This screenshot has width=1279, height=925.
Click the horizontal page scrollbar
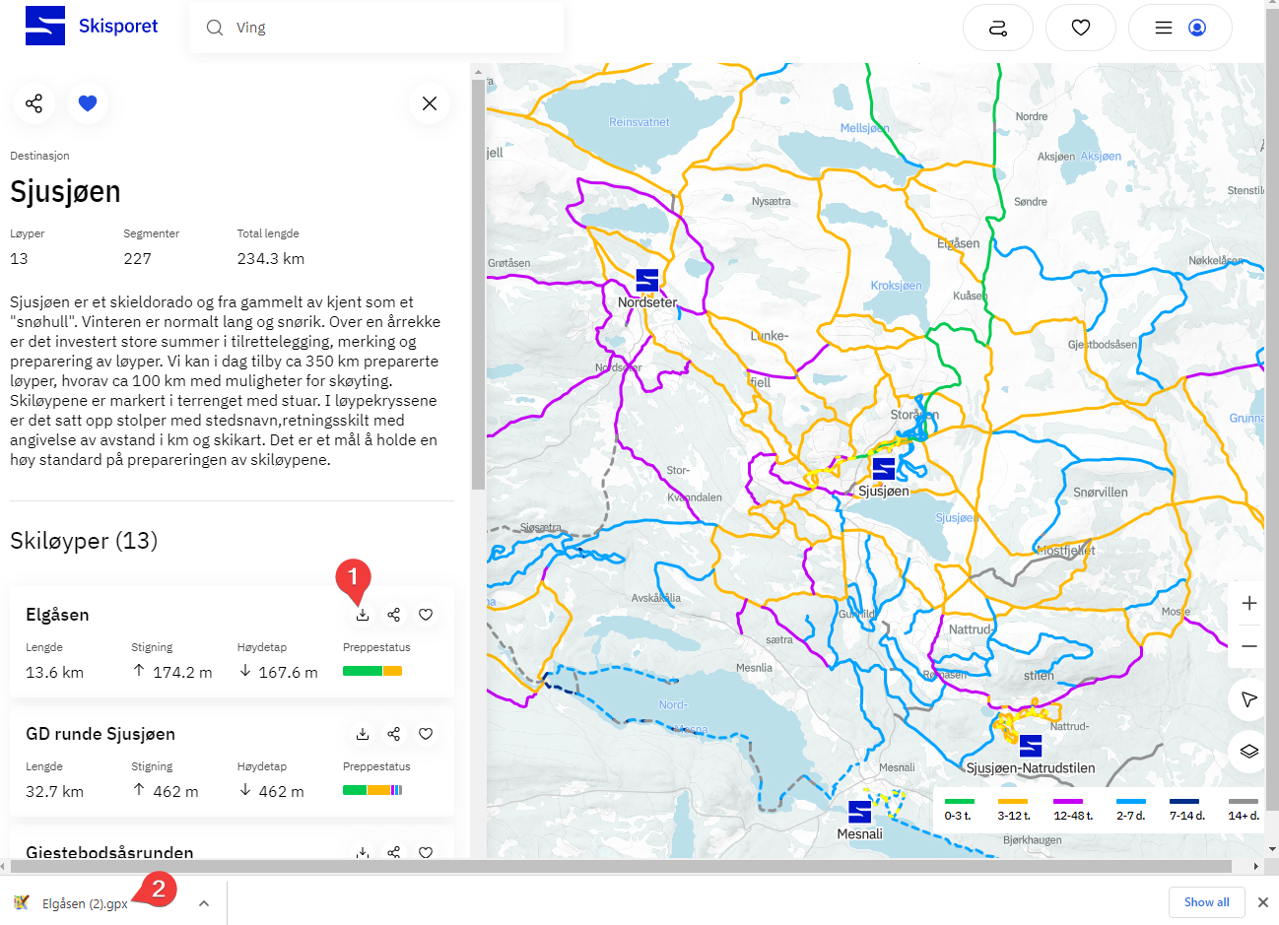coord(620,867)
